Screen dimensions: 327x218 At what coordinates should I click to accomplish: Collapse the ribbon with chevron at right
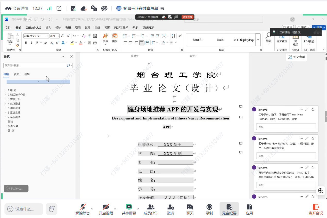coord(323,49)
